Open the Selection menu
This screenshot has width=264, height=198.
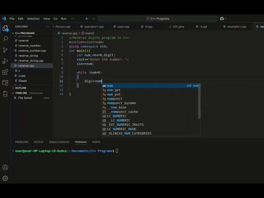[x=33, y=19]
